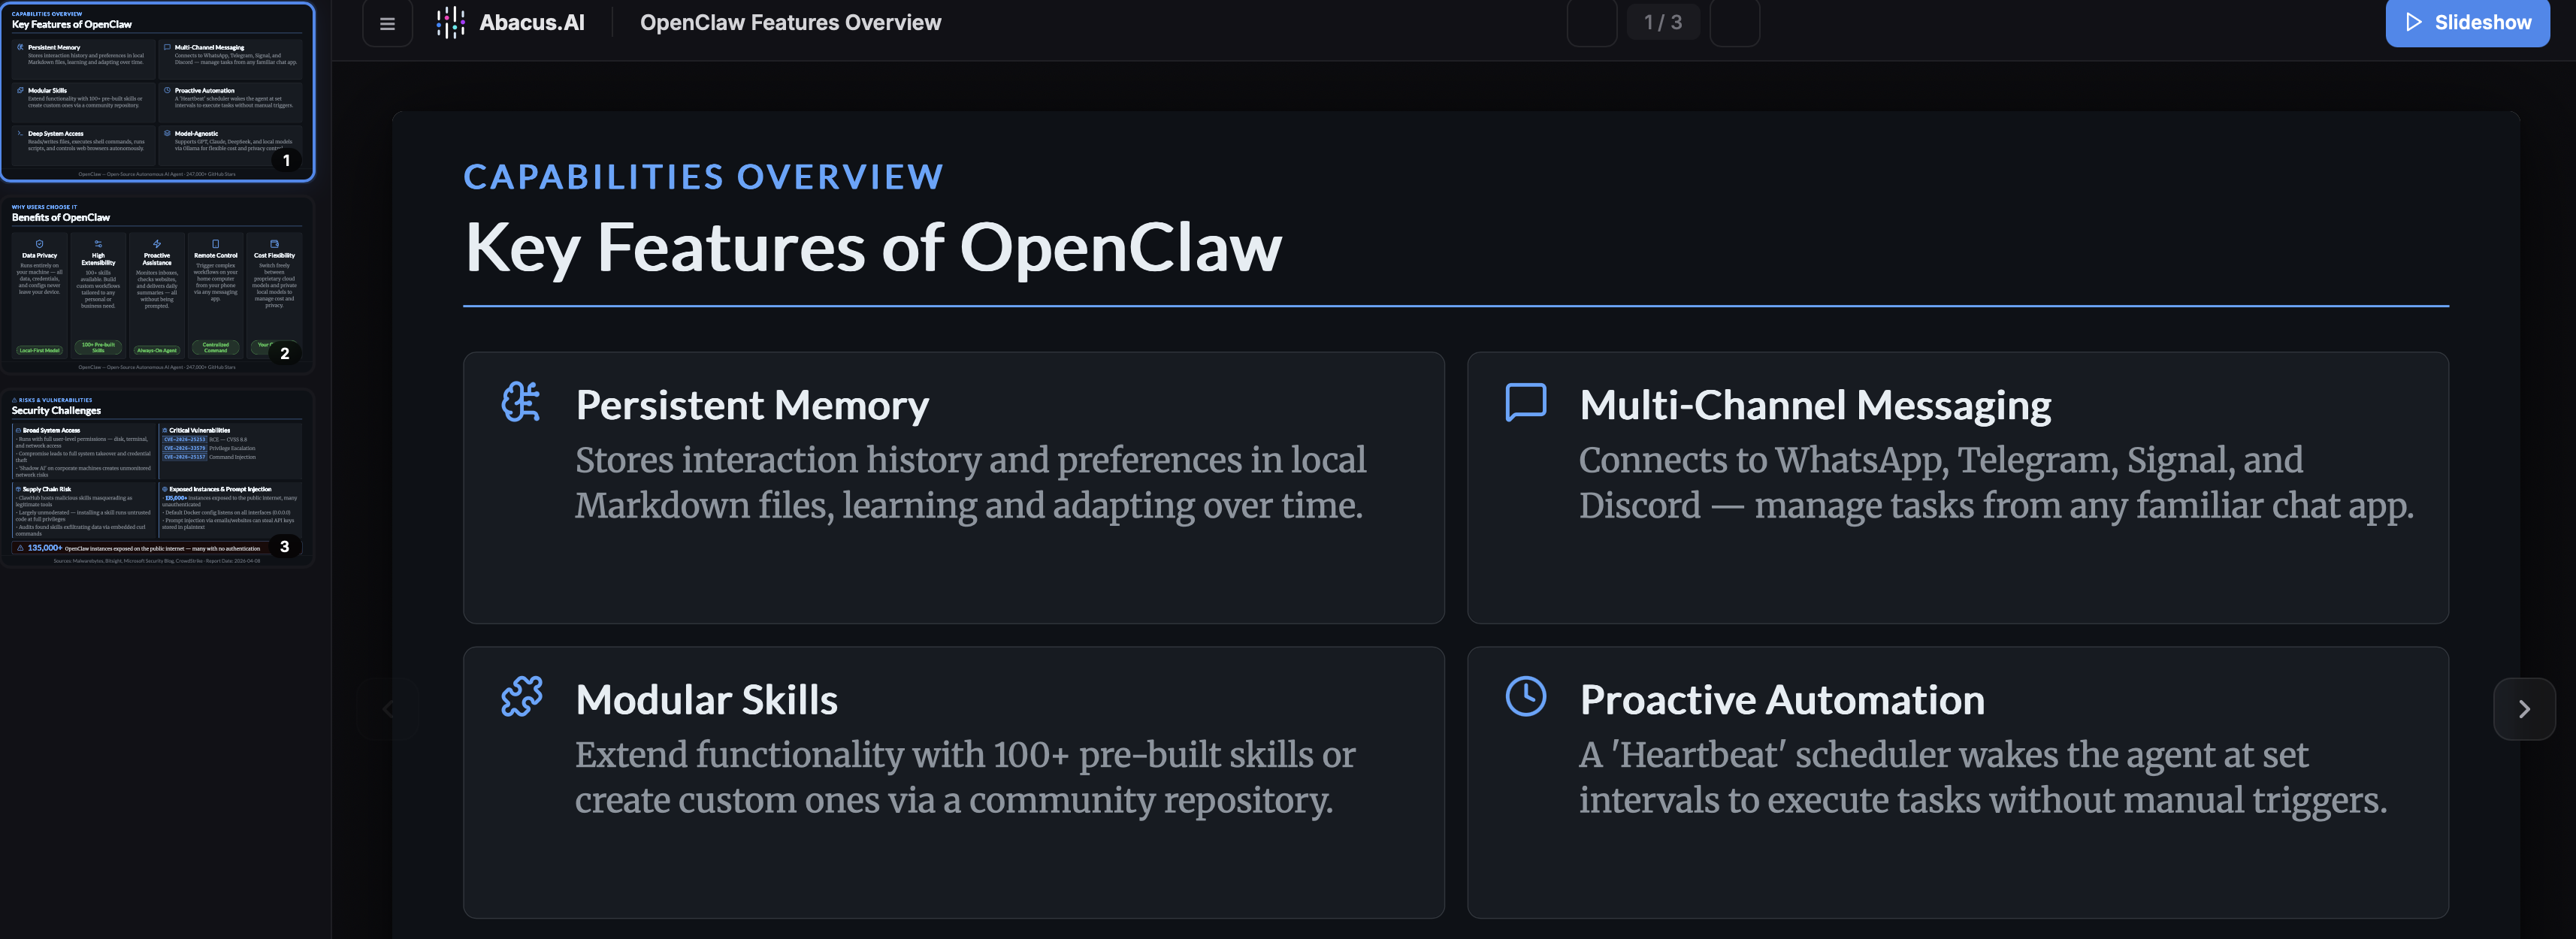2576x939 pixels.
Task: Click the Abacus.AI logo icon
Action: (x=451, y=22)
